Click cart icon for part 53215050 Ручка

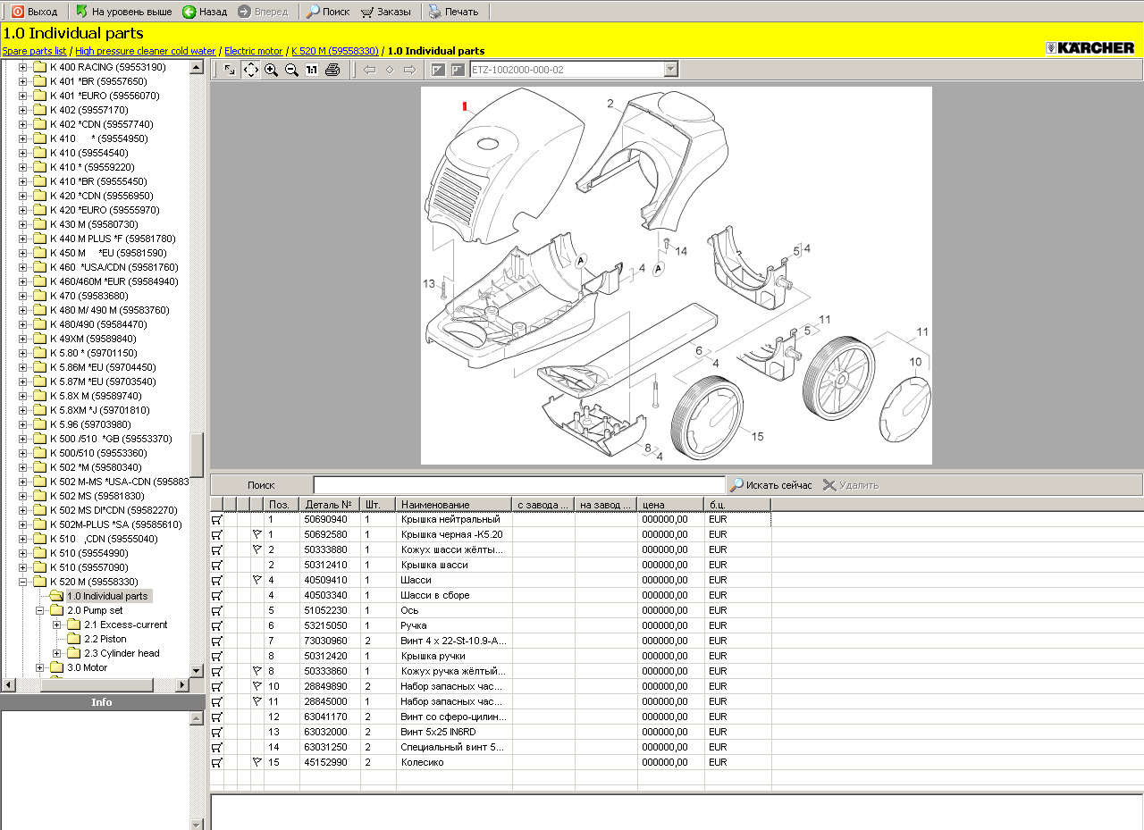point(217,625)
